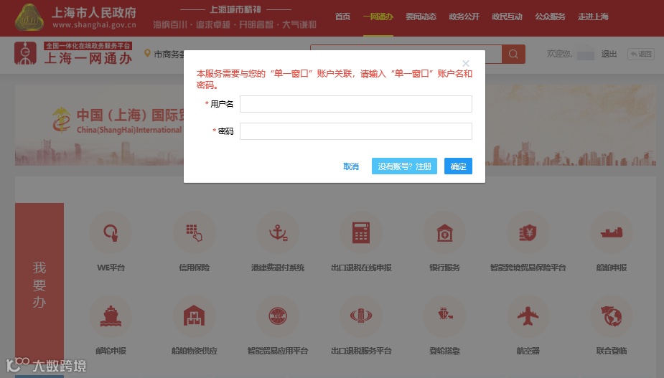Click the search magnifier button

[x=513, y=55]
